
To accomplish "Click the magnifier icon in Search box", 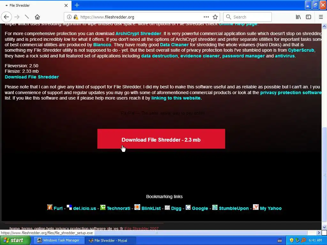I will [228, 17].
